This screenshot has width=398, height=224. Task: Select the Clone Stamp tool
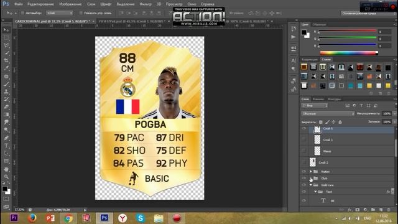coord(6,91)
